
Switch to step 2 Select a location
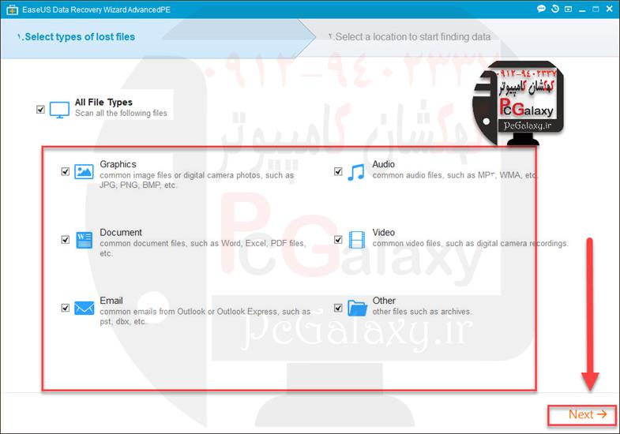(409, 37)
